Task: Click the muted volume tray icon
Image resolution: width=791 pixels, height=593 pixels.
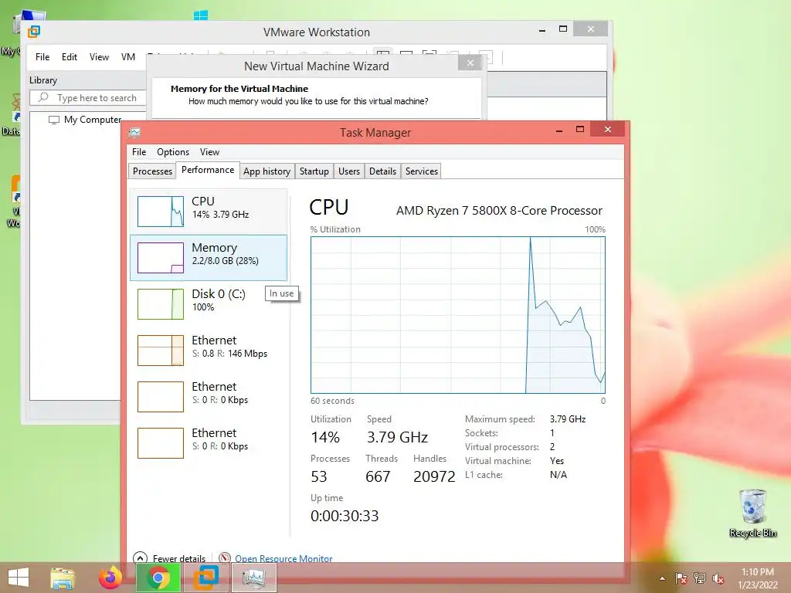Action: pyautogui.click(x=718, y=578)
